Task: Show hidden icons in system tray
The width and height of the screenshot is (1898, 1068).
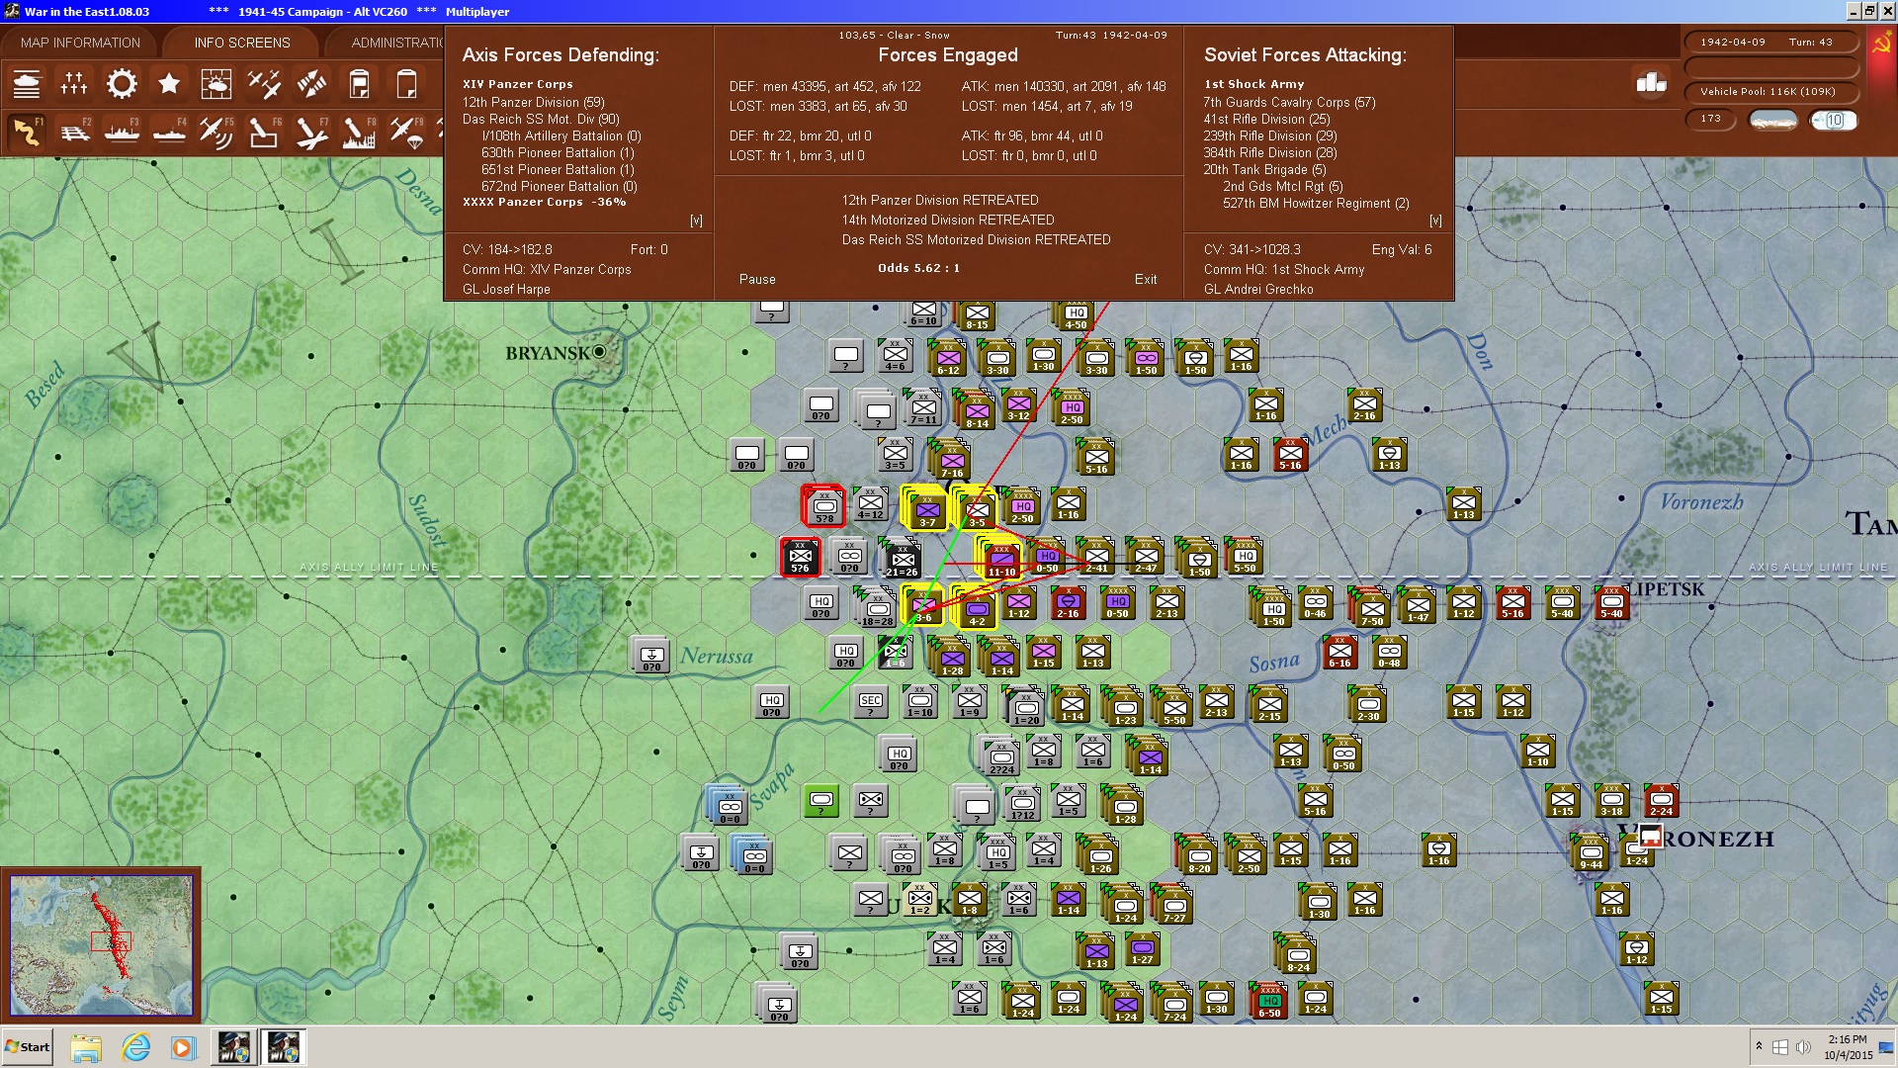Action: pos(1759,1046)
